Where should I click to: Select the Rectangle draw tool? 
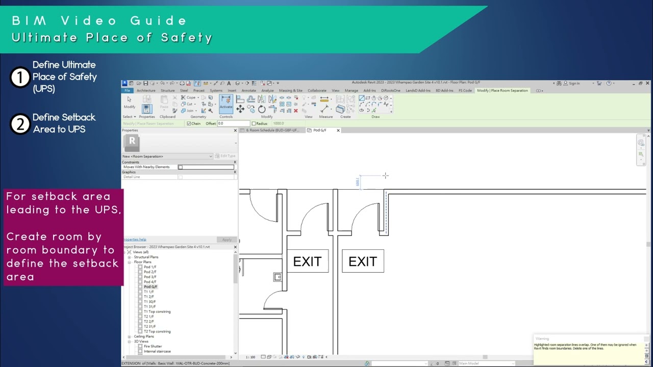point(368,98)
